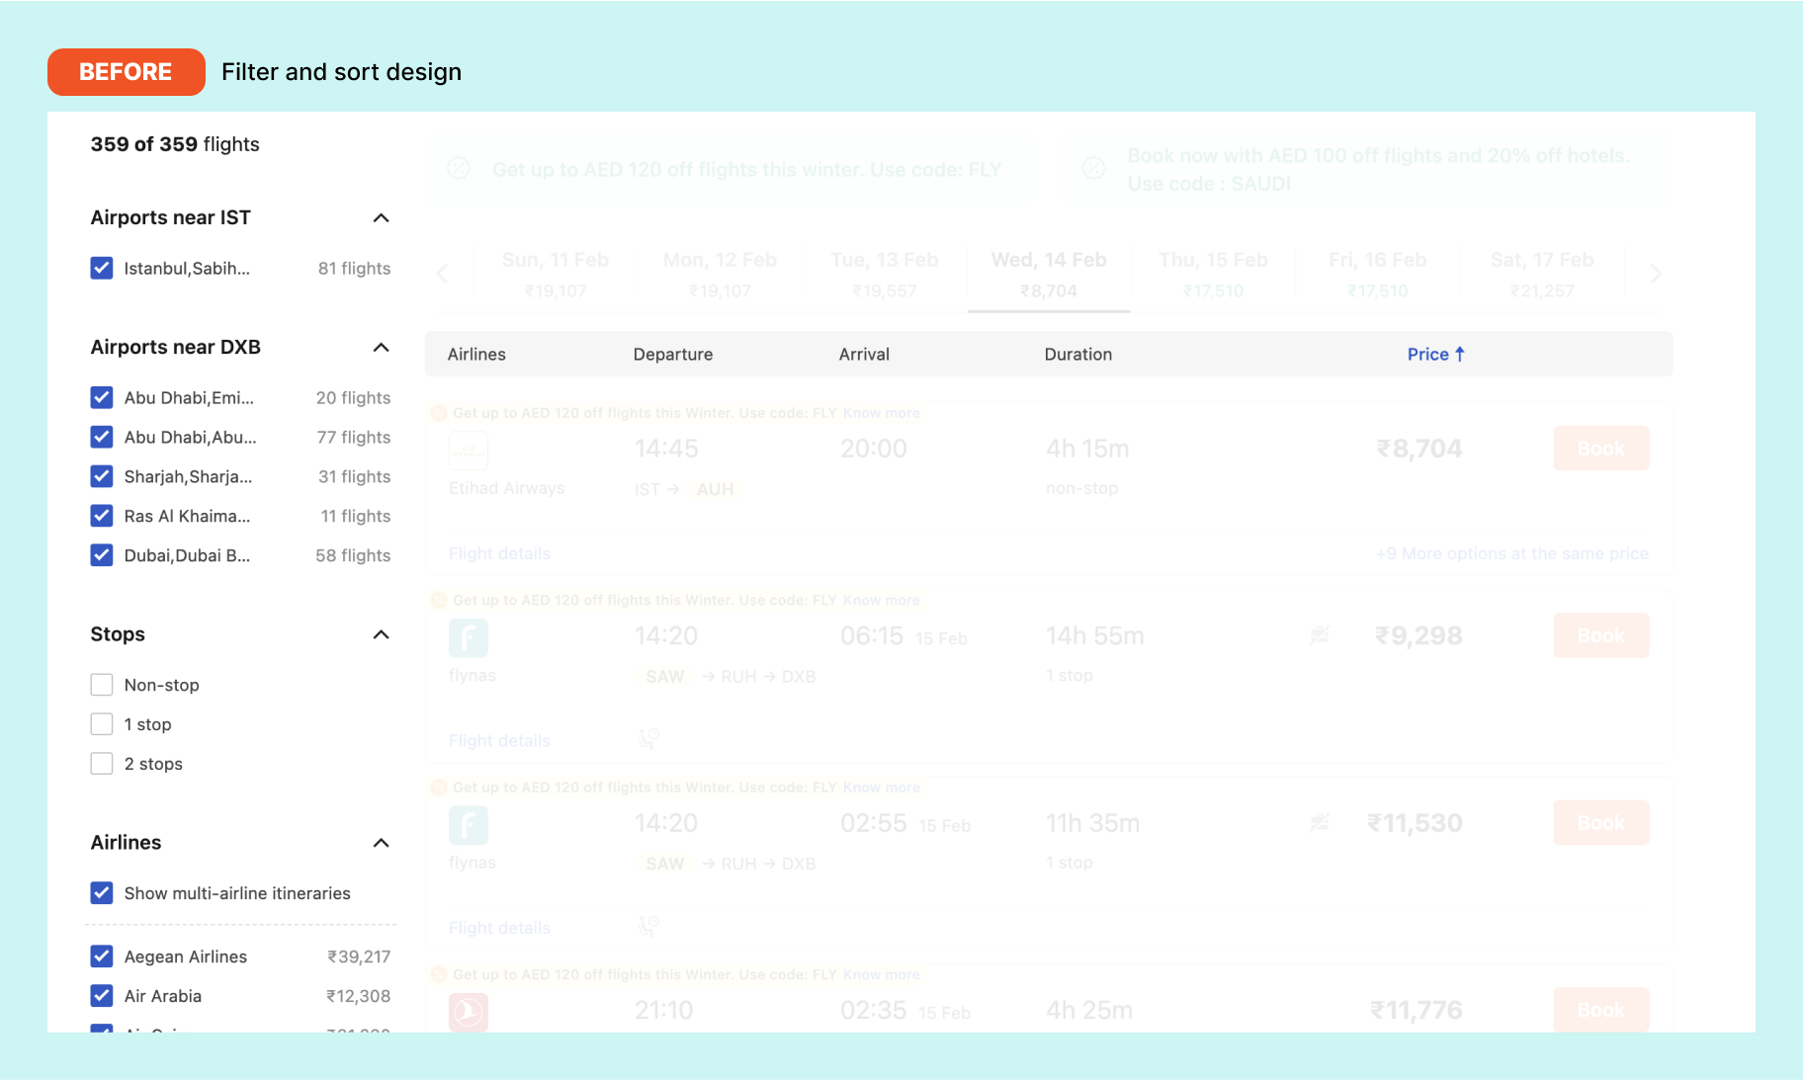Screen dimensions: 1803x1080
Task: Book the ₹8,704 Etihad flight
Action: coord(1600,449)
